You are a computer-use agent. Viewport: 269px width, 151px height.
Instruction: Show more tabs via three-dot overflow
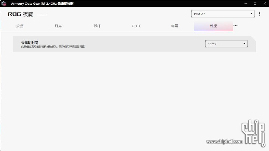point(236,26)
